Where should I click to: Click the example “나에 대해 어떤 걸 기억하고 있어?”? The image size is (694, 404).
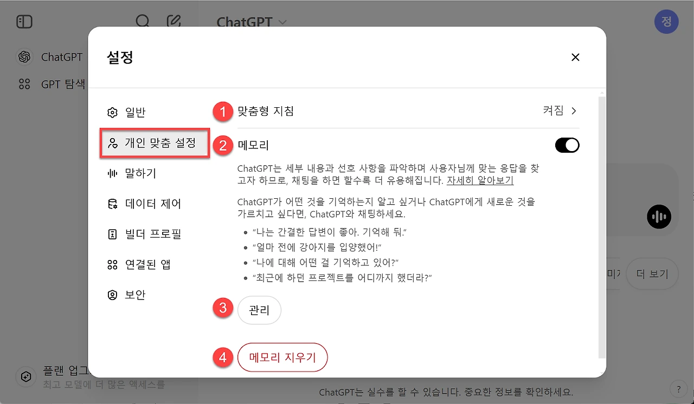tap(326, 262)
